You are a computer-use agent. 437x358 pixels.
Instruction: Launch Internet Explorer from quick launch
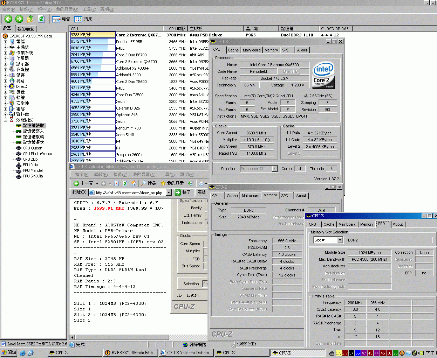23,353
